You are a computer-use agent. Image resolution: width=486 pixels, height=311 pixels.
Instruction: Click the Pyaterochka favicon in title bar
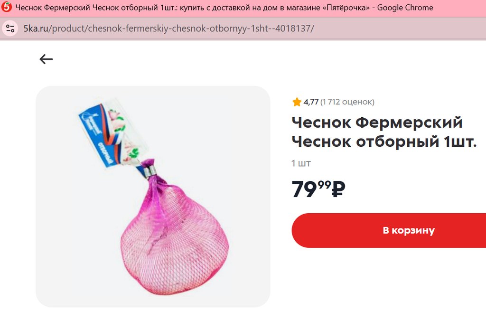pyautogui.click(x=7, y=7)
